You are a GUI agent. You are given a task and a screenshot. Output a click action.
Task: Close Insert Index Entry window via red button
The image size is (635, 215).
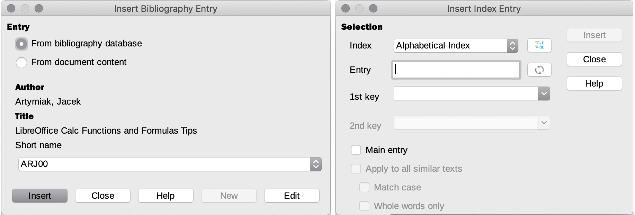click(346, 8)
